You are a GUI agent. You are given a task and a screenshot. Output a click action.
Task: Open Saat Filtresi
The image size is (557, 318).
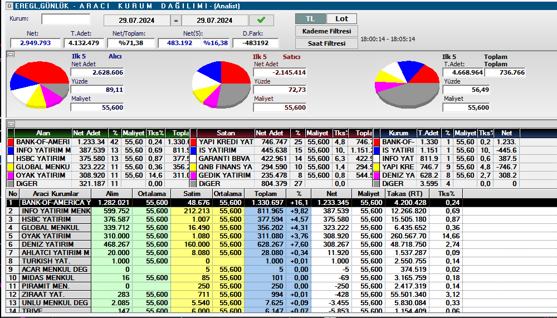point(326,43)
